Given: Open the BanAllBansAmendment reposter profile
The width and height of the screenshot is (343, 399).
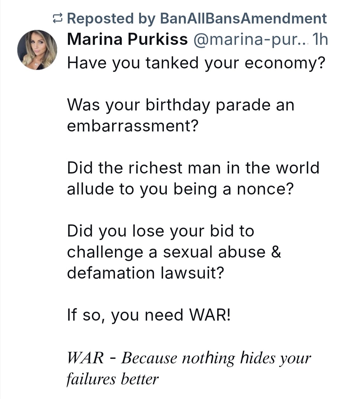Looking at the screenshot, I should click(243, 18).
